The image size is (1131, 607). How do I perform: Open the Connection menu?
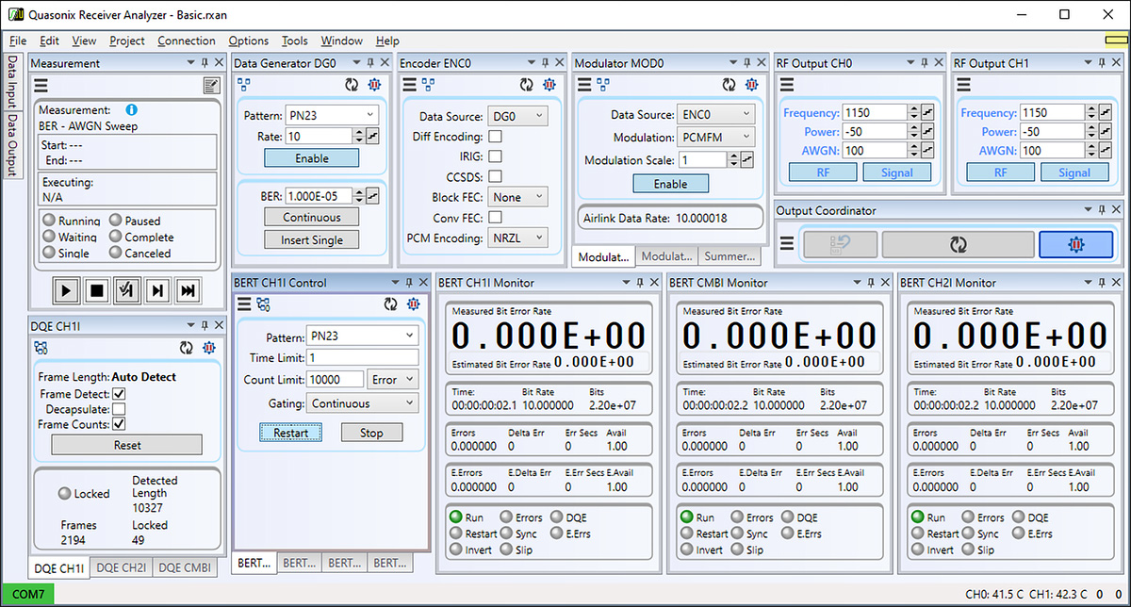tap(186, 41)
